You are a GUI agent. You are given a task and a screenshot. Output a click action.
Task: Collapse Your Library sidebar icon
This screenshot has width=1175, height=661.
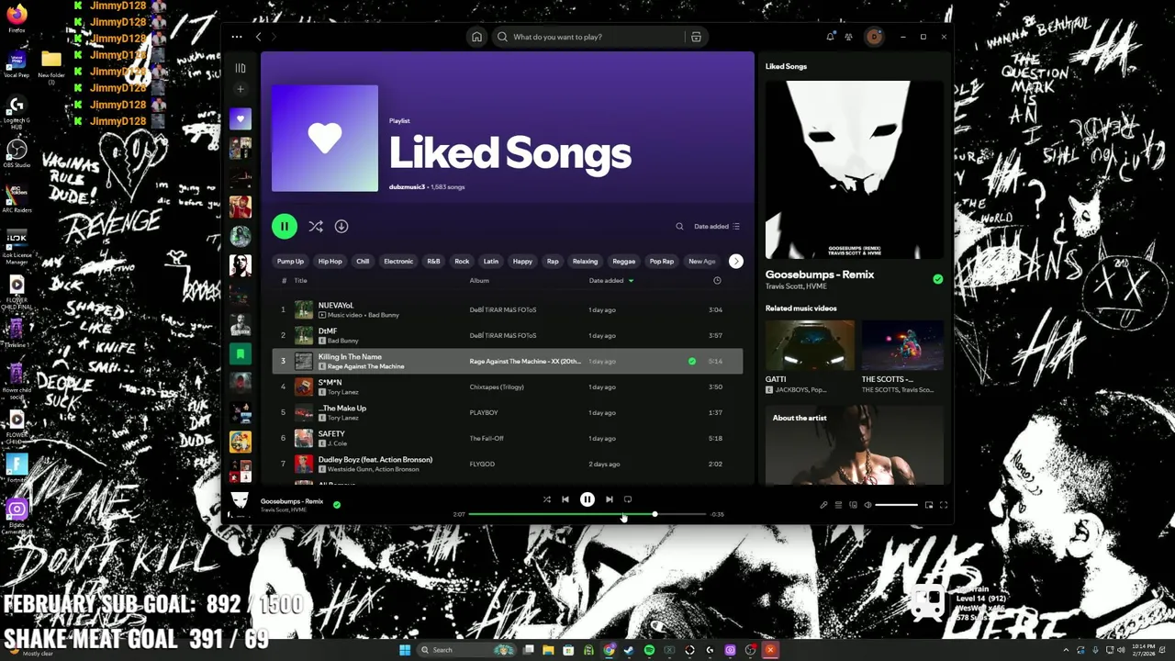click(x=241, y=68)
